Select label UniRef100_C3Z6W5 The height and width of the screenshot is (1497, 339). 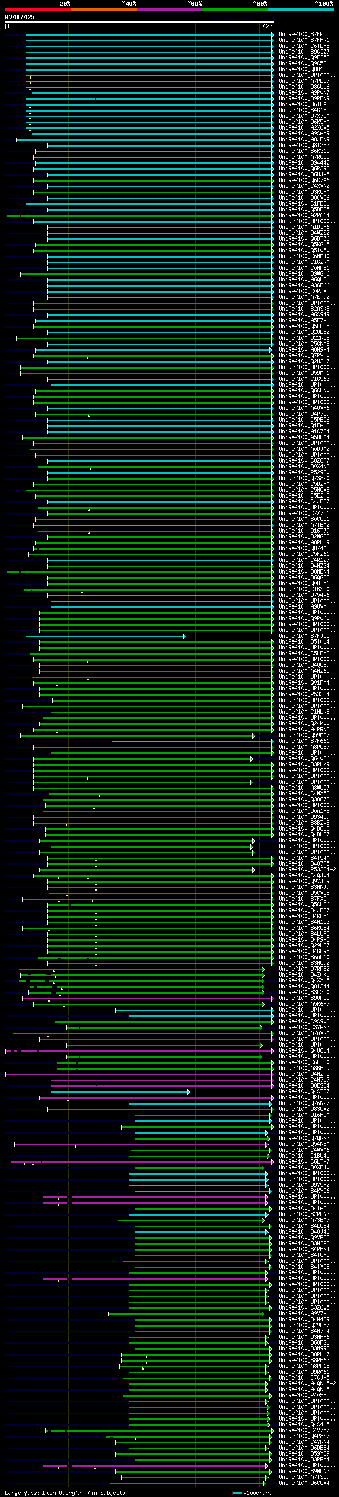(x=304, y=1307)
